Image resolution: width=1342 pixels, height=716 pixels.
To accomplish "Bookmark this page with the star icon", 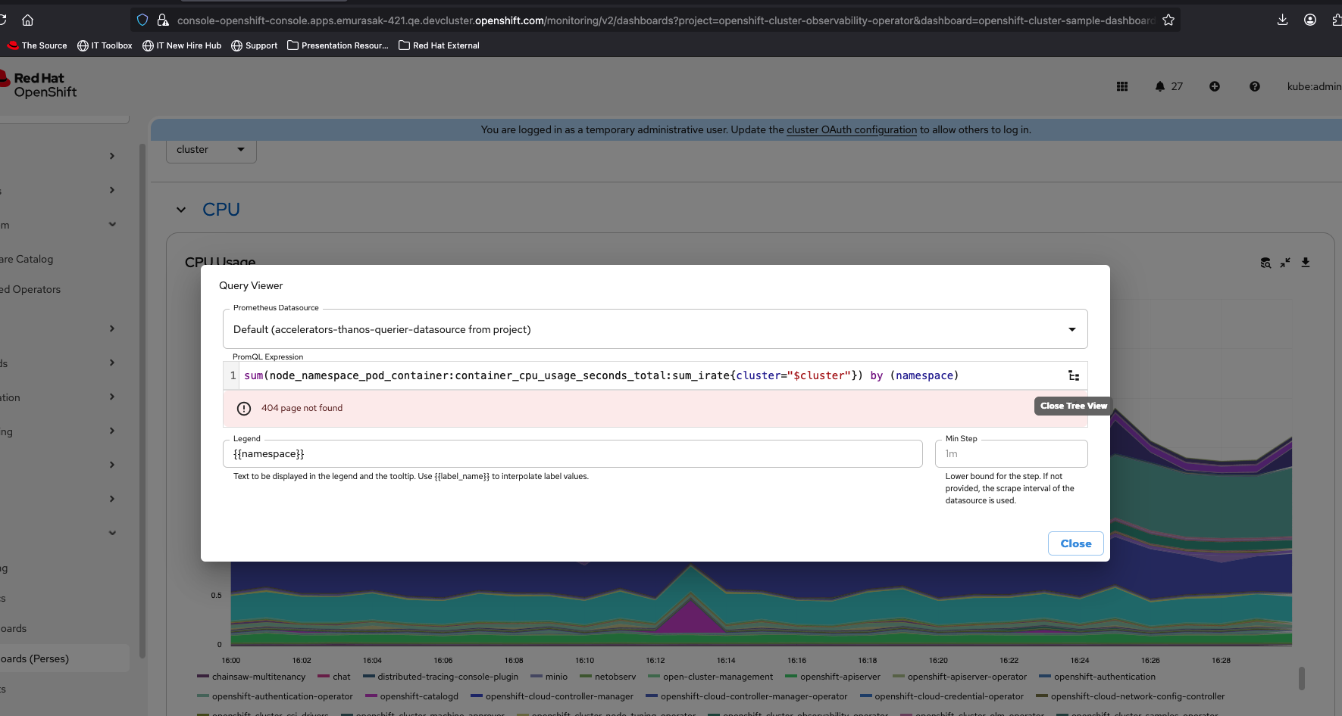I will pos(1168,20).
